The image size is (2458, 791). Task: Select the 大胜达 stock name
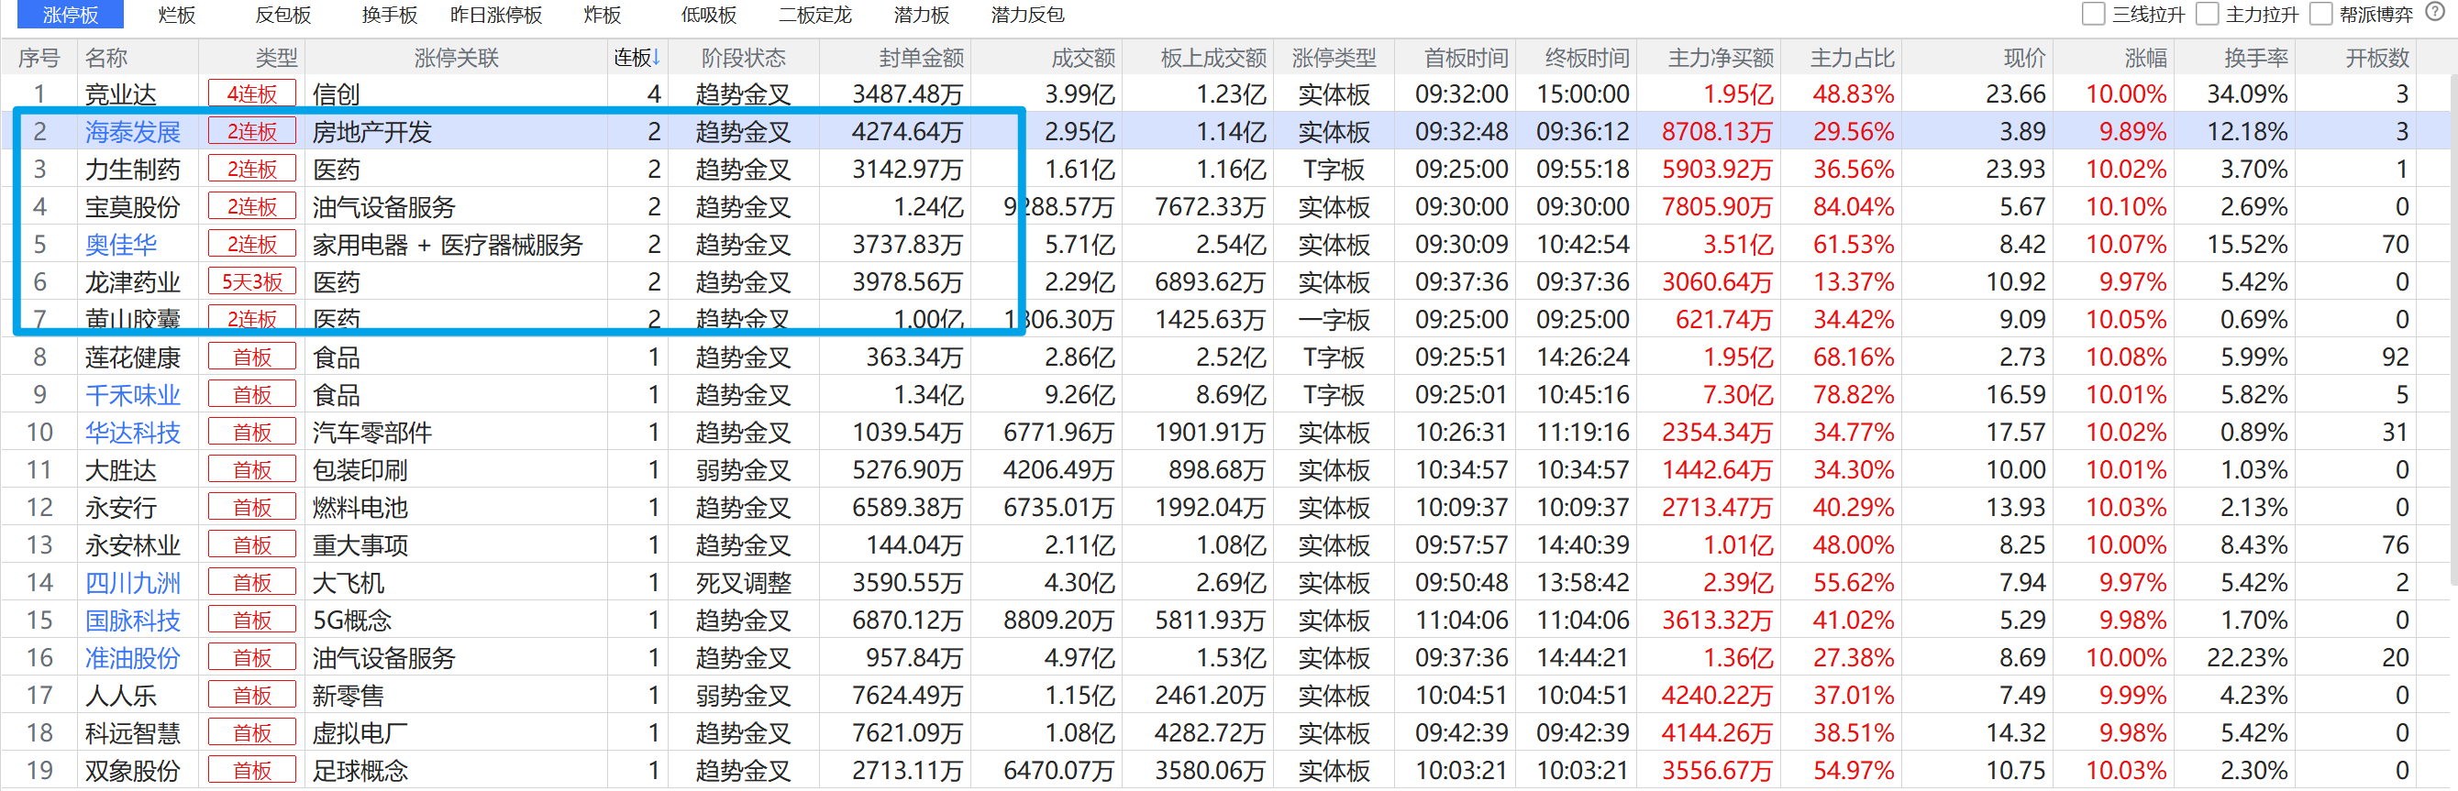click(120, 470)
